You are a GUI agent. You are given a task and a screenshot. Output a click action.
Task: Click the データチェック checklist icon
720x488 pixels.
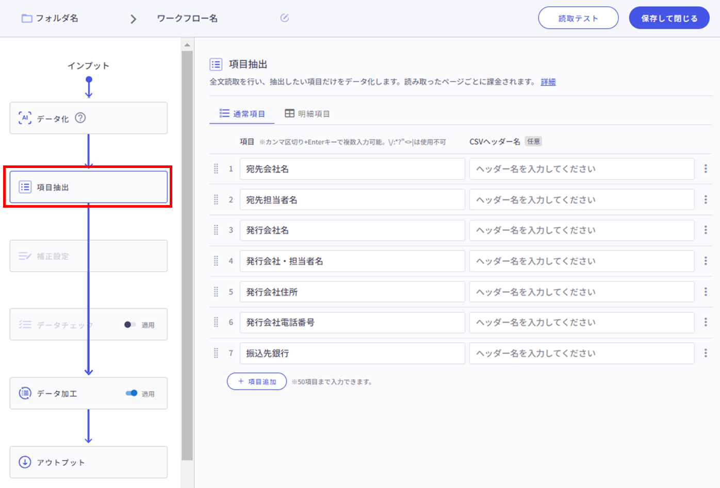(x=25, y=325)
